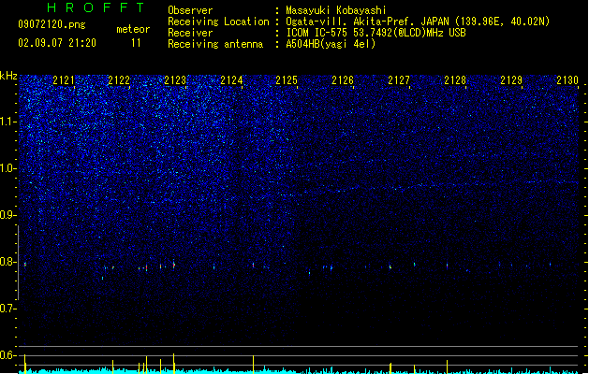
Task: Click the 2126 time marker
Action: (x=343, y=80)
